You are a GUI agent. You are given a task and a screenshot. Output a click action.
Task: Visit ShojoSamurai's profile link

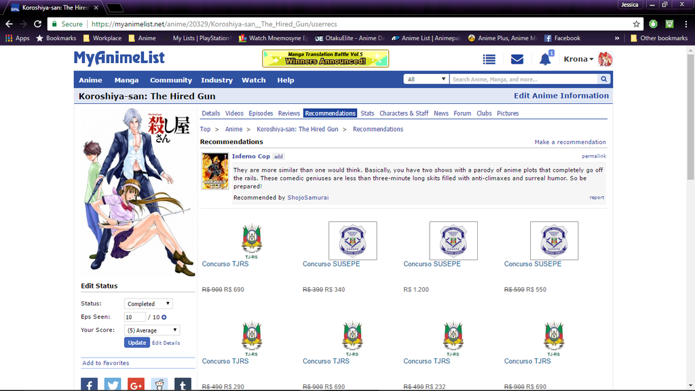308,198
